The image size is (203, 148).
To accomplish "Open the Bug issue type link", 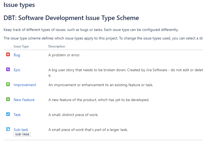I will [x=17, y=55].
